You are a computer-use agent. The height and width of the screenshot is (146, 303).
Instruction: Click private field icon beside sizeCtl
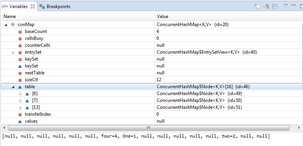point(20,80)
